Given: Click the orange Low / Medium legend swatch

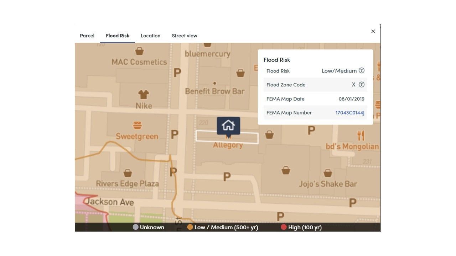Looking at the screenshot, I should pos(190,227).
